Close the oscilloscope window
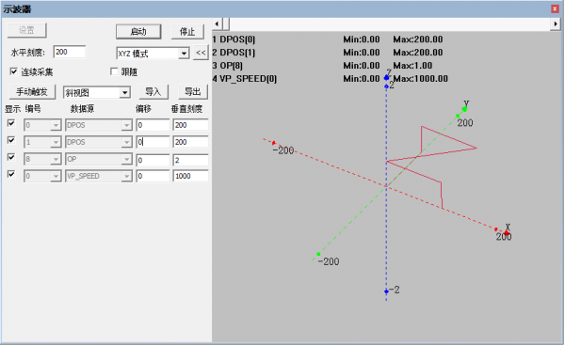Screen dimensions: 565x346 (x=555, y=9)
